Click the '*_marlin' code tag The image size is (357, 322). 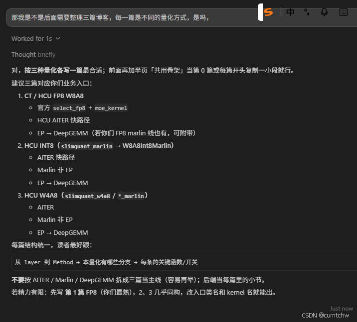click(131, 196)
